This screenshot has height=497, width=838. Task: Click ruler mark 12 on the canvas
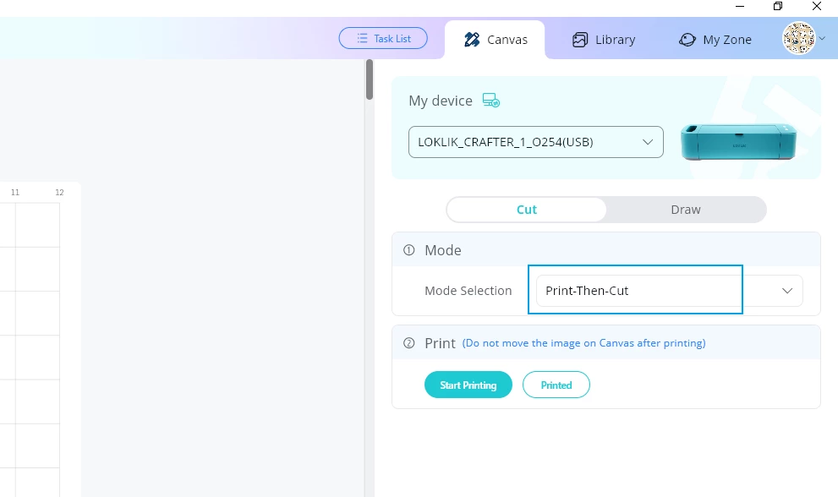point(59,193)
